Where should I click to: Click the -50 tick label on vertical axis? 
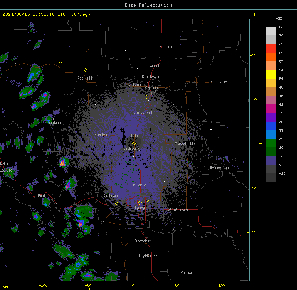click(253, 188)
